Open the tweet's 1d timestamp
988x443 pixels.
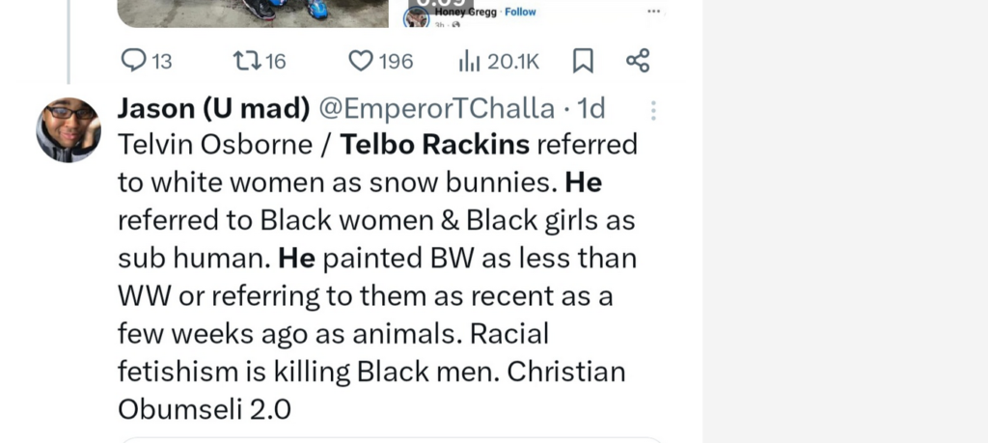pos(590,110)
